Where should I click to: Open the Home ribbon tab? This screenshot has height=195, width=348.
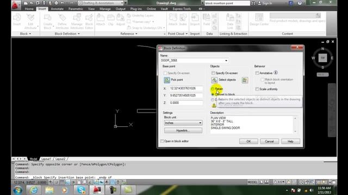coord(29,9)
